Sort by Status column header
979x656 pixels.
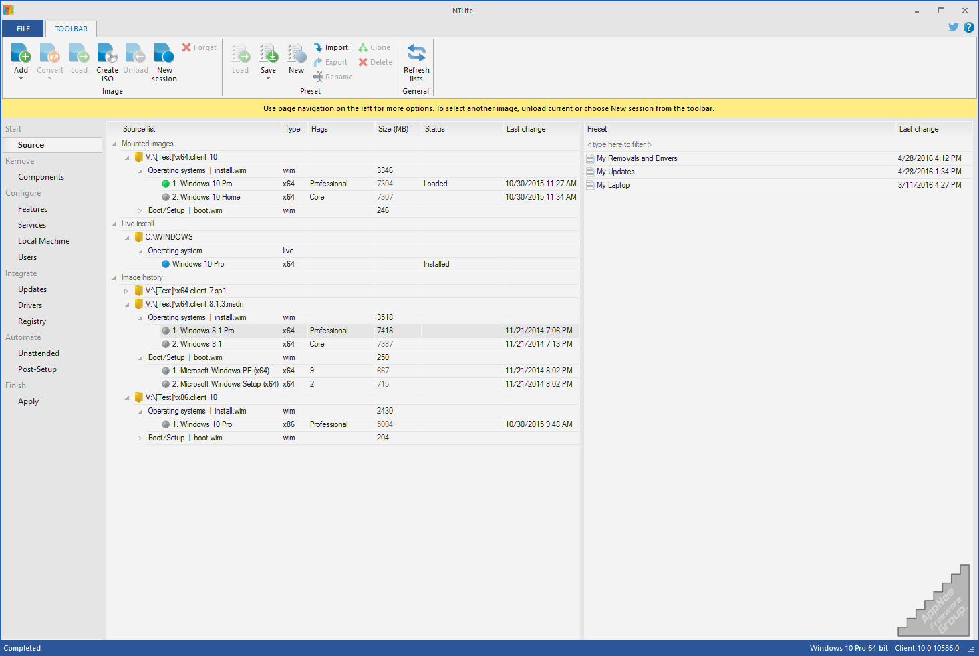point(461,129)
